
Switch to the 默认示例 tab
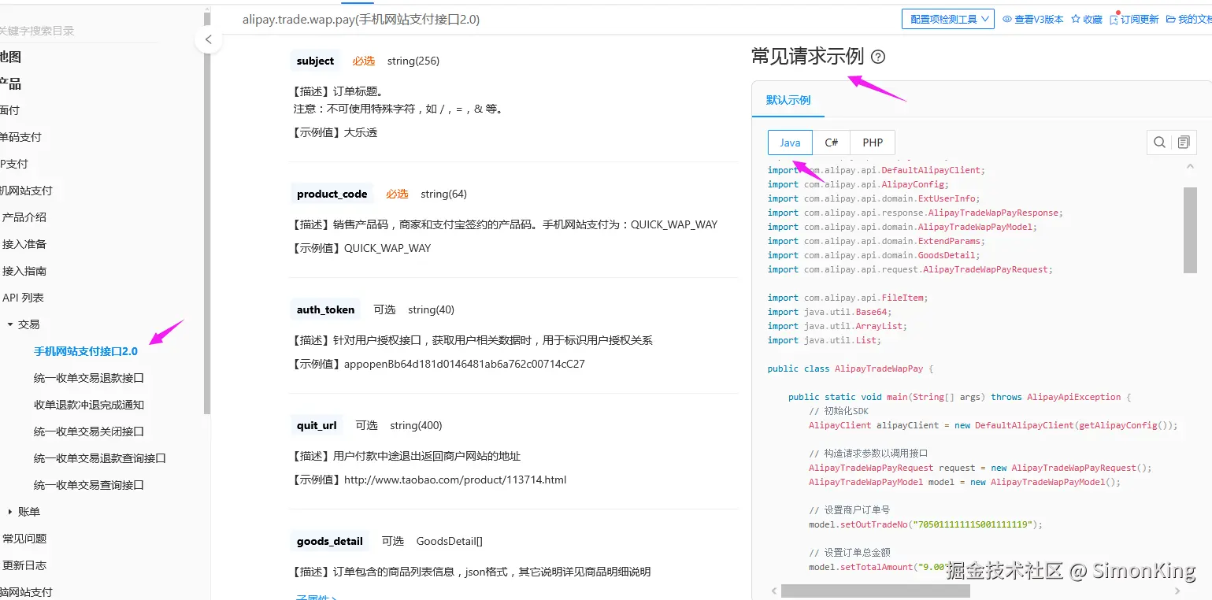coord(788,100)
